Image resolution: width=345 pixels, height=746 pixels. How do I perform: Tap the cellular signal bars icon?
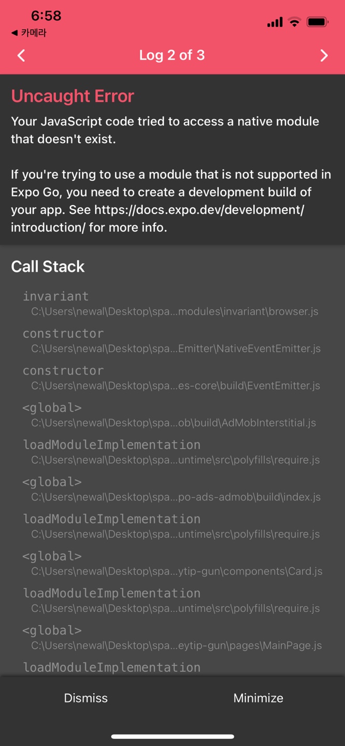275,22
